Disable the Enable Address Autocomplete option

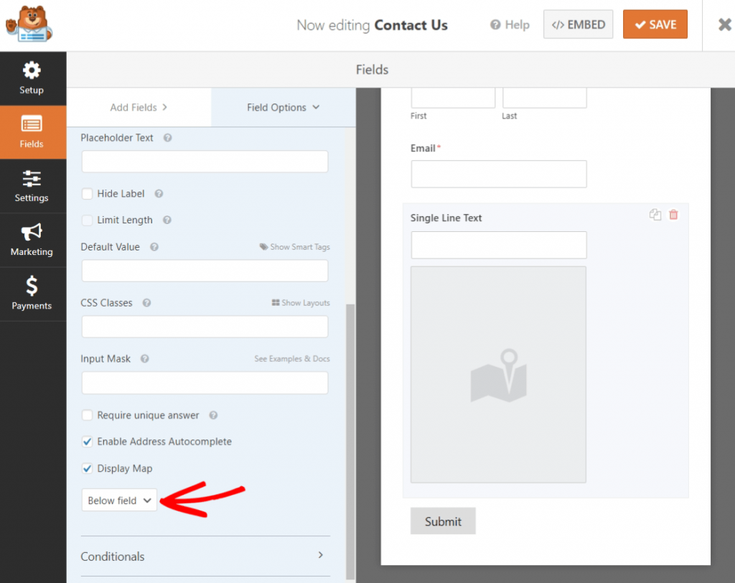pyautogui.click(x=88, y=442)
